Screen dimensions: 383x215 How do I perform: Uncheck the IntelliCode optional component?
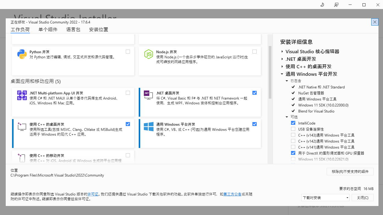pyautogui.click(x=293, y=123)
